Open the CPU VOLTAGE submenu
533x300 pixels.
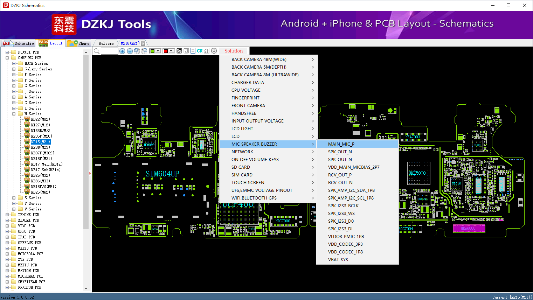[x=269, y=90]
